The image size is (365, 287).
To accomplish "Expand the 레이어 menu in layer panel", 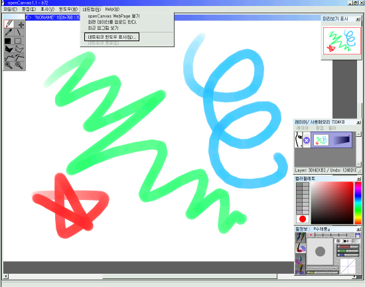I will tap(302, 128).
